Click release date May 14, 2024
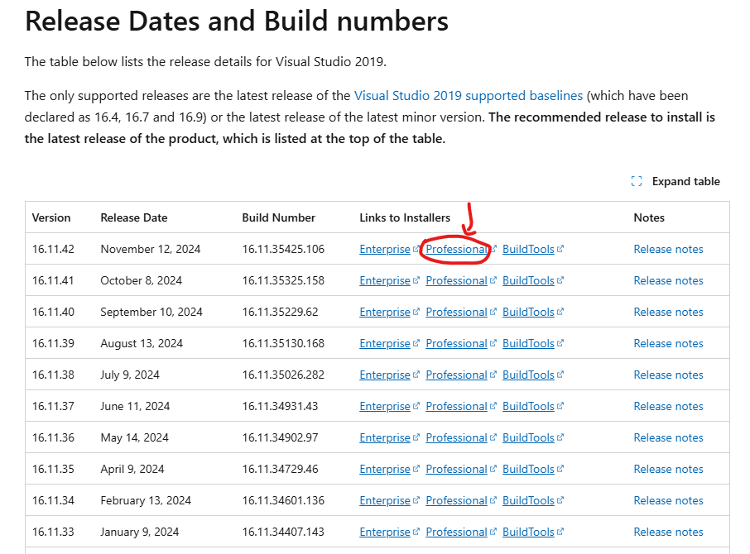The image size is (750, 554). pos(134,438)
